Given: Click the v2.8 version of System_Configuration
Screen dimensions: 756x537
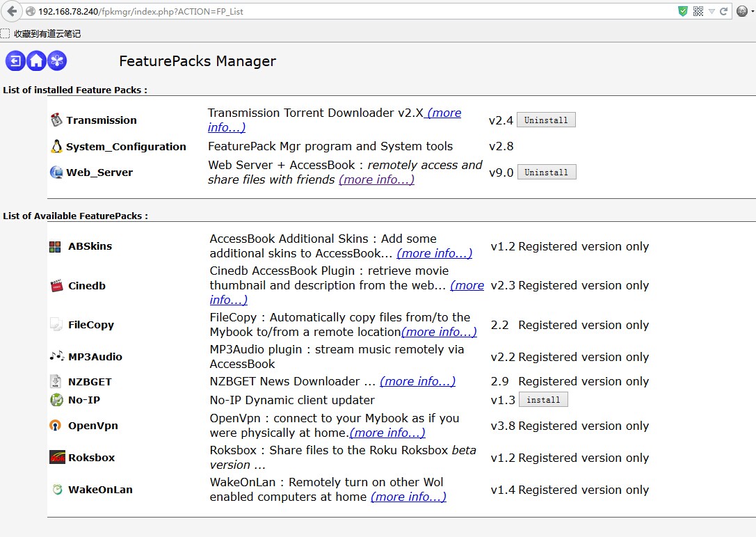Looking at the screenshot, I should 501,147.
